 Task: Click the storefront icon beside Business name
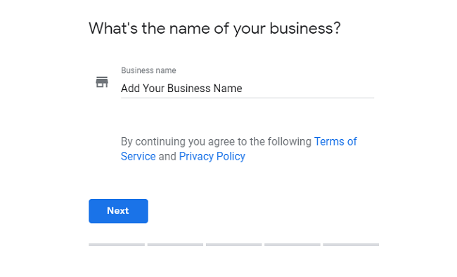[x=102, y=82]
